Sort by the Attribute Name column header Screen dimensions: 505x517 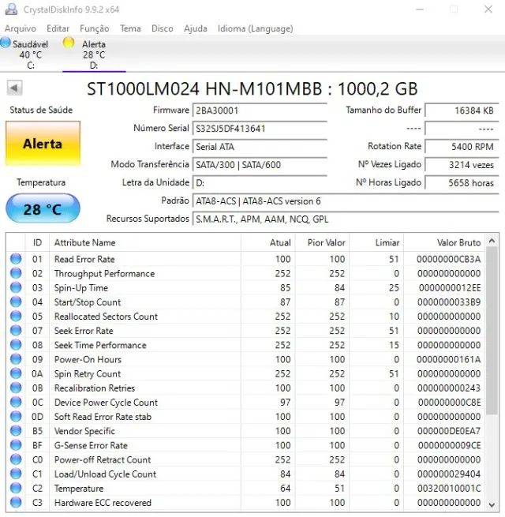click(x=145, y=242)
